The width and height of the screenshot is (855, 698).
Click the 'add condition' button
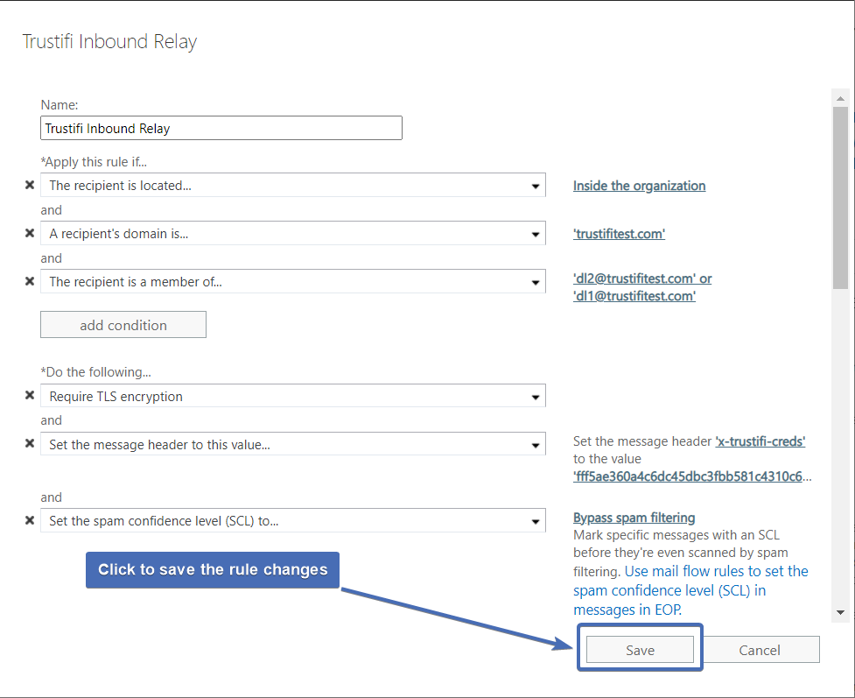[x=123, y=325]
